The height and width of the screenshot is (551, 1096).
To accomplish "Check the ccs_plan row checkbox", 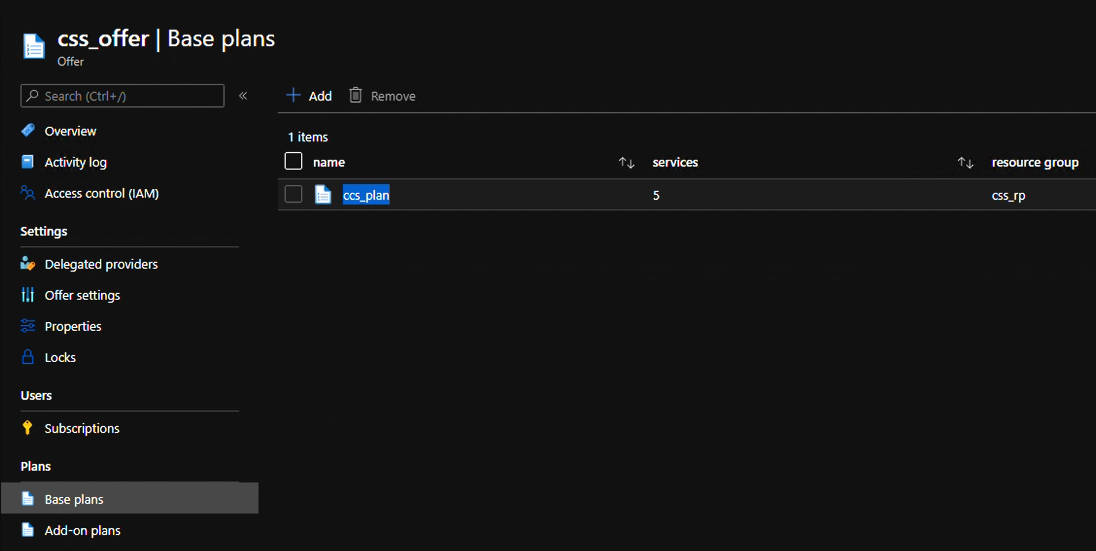I will click(293, 194).
